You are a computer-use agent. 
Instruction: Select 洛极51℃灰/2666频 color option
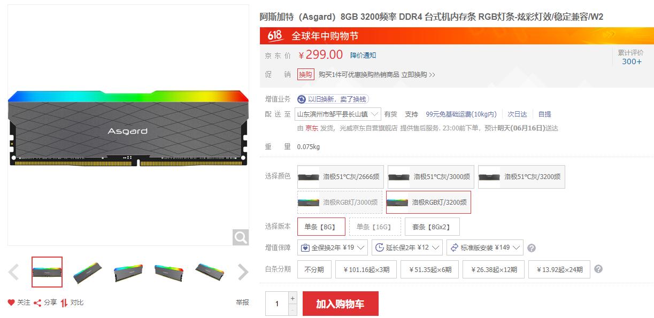pyautogui.click(x=340, y=177)
